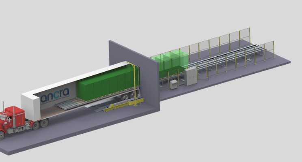The height and width of the screenshot is (162, 302).
Task: Select the yellow gantry frame at the dock door
Action: (x=134, y=83)
